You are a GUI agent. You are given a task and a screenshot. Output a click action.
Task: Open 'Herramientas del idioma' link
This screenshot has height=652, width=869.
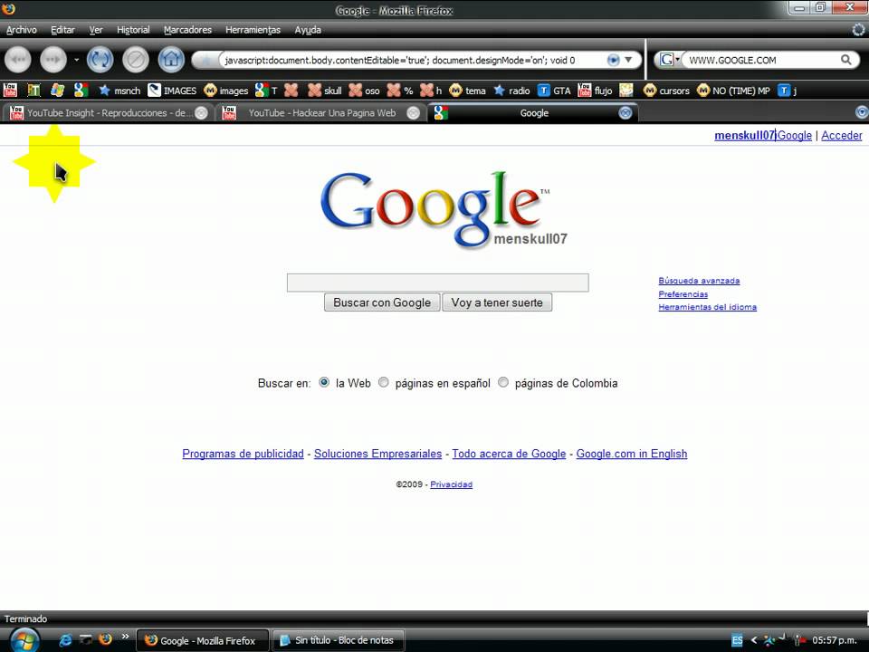point(707,307)
